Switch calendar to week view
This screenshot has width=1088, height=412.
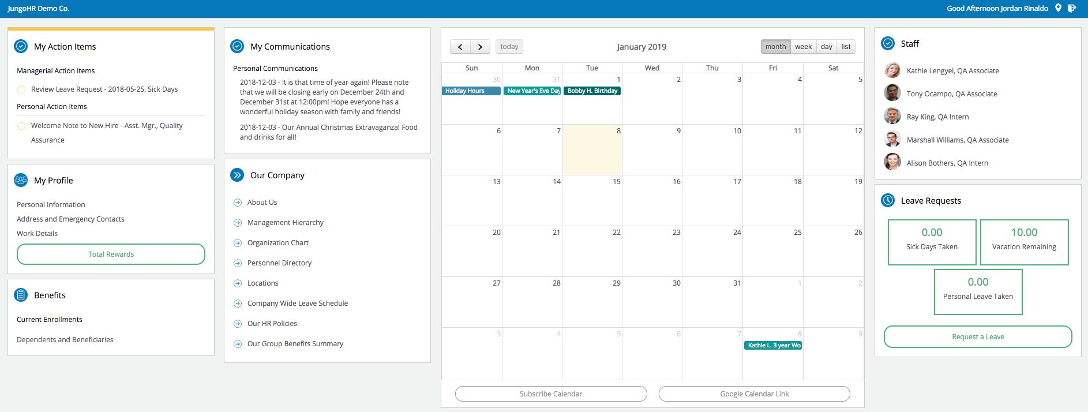click(803, 47)
